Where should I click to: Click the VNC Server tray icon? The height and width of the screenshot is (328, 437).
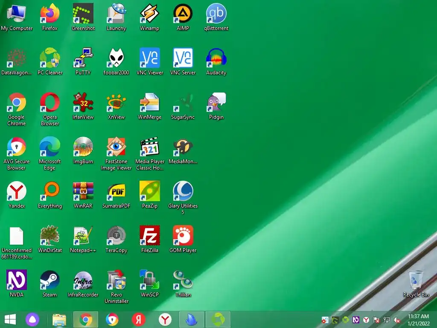325,320
